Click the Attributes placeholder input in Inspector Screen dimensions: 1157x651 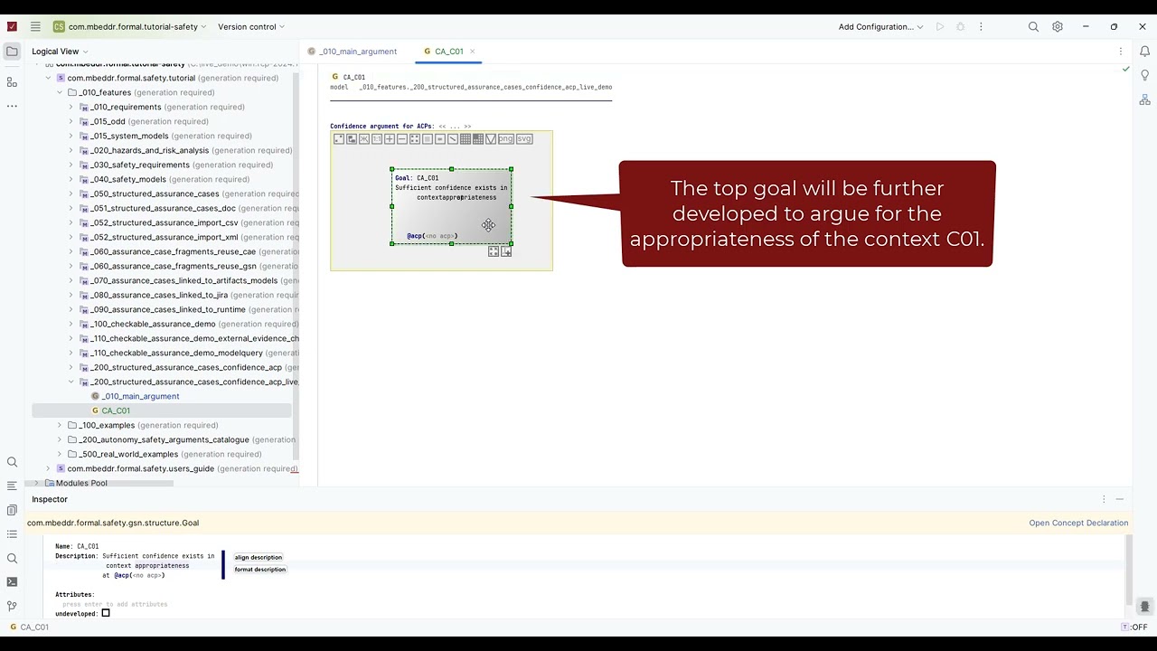pos(115,604)
